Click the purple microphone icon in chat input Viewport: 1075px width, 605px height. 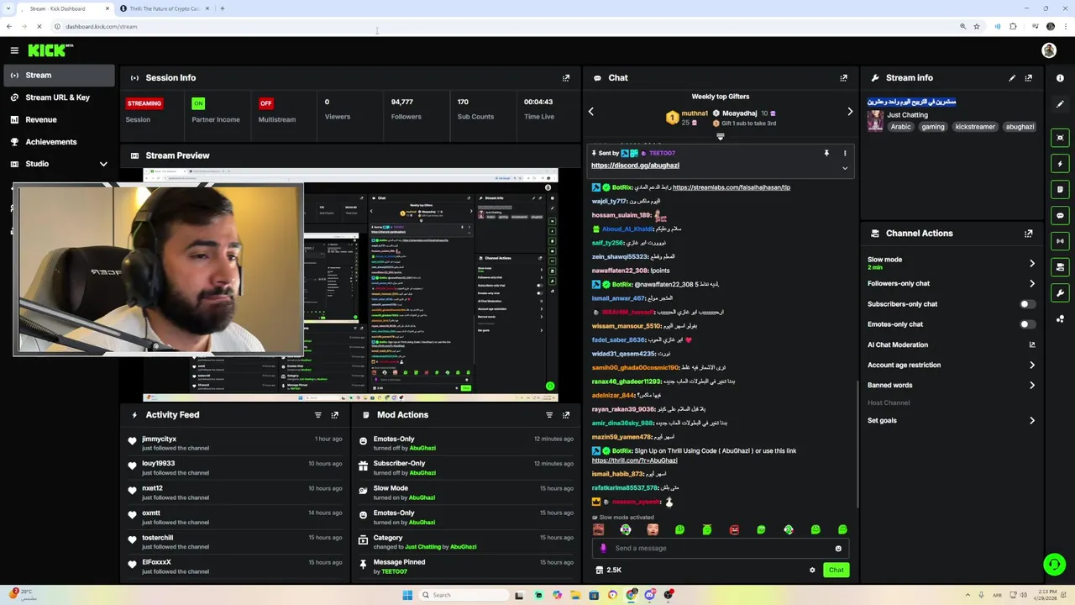(603, 548)
